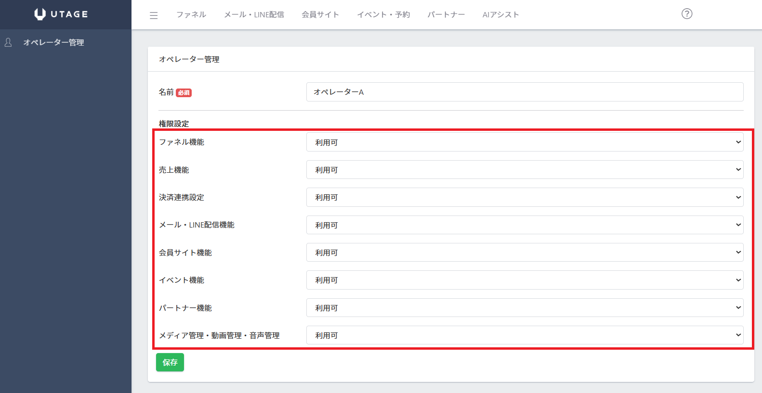Image resolution: width=762 pixels, height=393 pixels.
Task: Open the ファネル menu
Action: (x=191, y=15)
